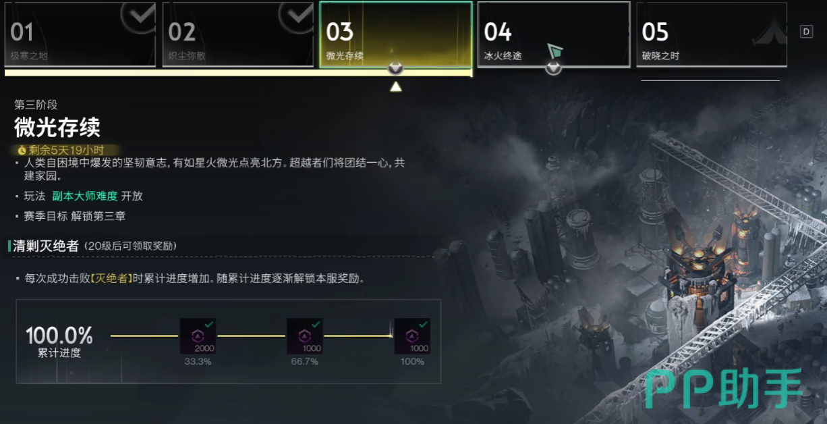Image resolution: width=827 pixels, height=424 pixels.
Task: Switch to stage 04 冰火终途 tab
Action: 554,34
